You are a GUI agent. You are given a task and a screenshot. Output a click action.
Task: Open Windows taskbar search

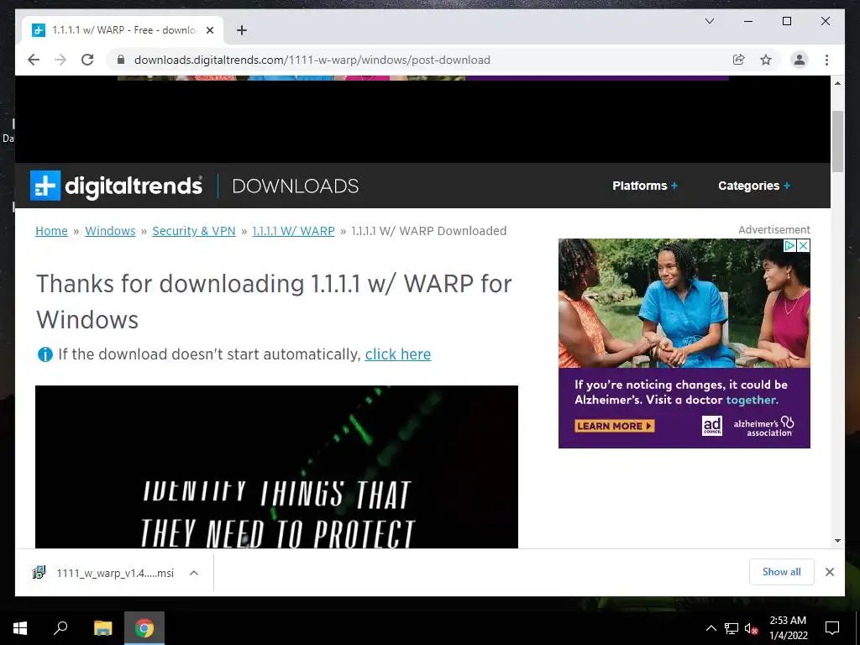60,628
